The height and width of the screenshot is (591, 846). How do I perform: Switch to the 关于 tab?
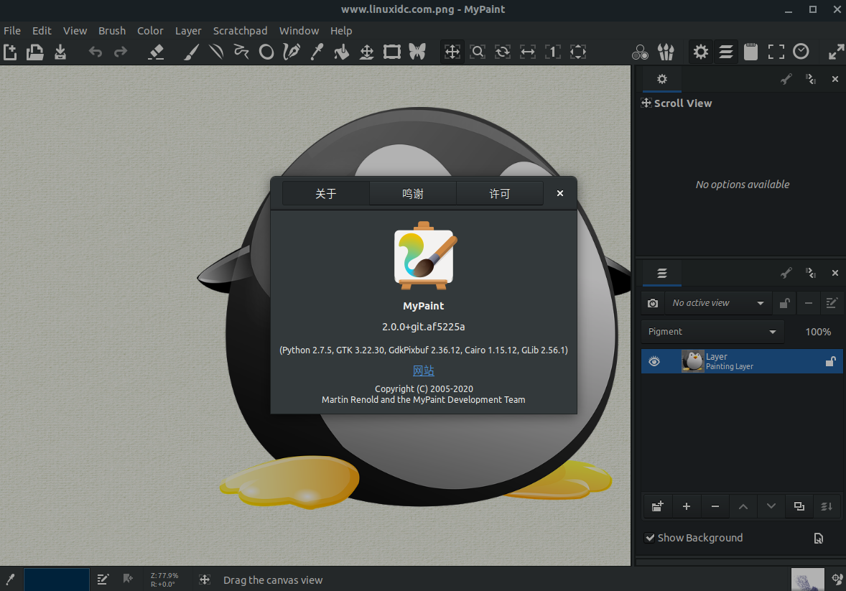click(326, 194)
